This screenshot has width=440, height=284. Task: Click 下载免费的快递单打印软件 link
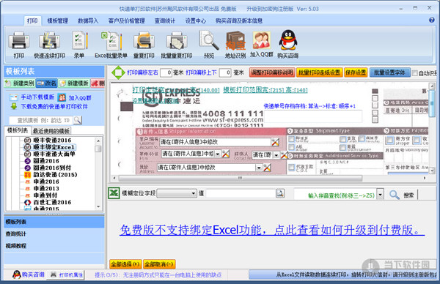(54, 107)
